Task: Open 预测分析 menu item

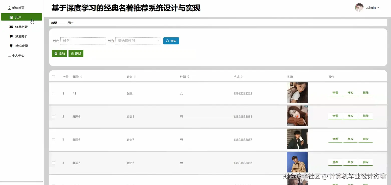Action: 22,36
